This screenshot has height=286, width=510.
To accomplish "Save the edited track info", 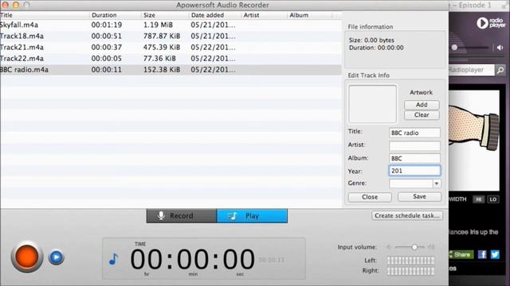I will 419,196.
